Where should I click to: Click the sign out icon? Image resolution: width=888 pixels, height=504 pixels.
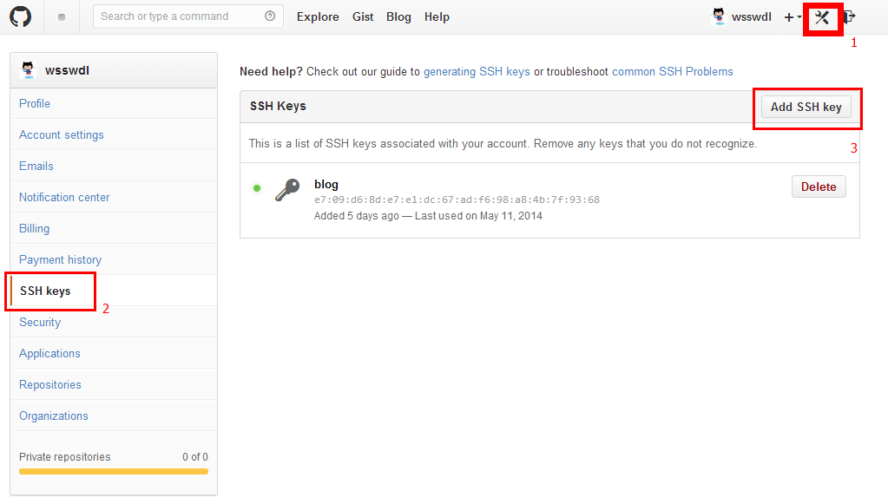[x=849, y=16]
